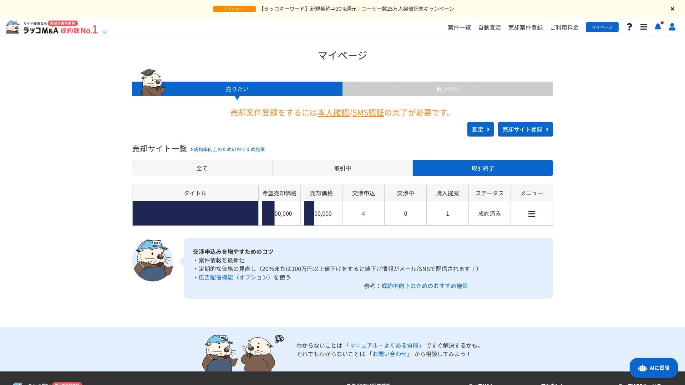685x385 pixels.
Task: Open the row menu for sold site
Action: click(532, 214)
